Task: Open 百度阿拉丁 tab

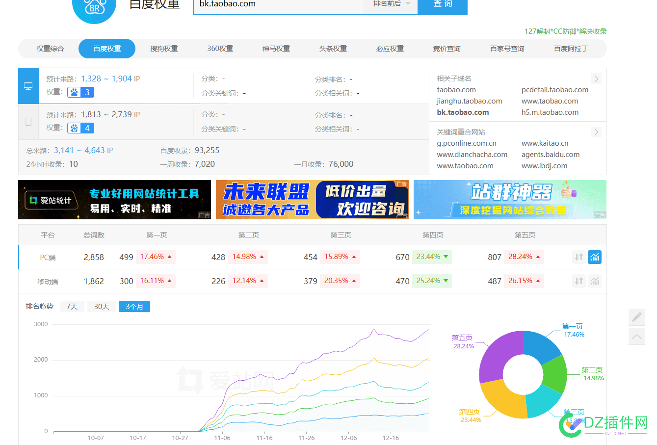Action: click(571, 49)
